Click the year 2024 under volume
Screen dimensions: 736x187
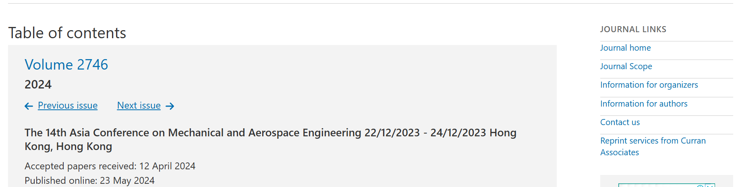(x=38, y=84)
